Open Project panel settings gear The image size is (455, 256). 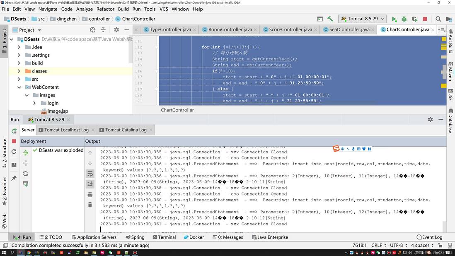click(x=116, y=30)
